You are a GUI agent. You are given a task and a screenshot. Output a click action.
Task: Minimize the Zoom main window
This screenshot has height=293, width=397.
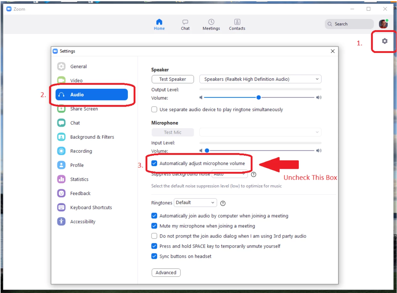click(x=352, y=9)
